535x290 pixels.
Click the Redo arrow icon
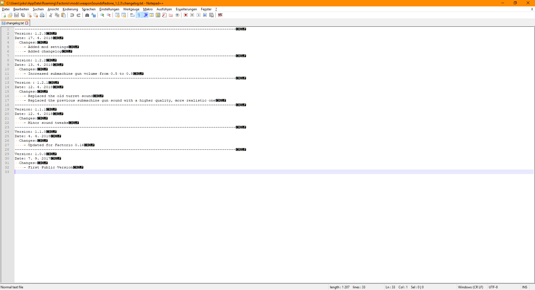79,15
